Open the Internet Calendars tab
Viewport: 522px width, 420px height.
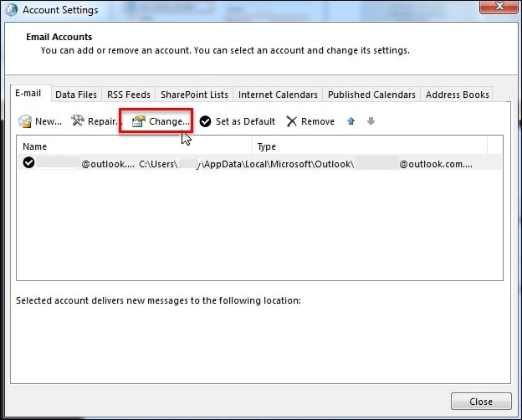coord(278,95)
